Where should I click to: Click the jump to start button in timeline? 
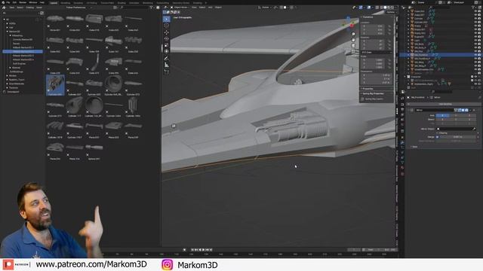[x=192, y=250]
